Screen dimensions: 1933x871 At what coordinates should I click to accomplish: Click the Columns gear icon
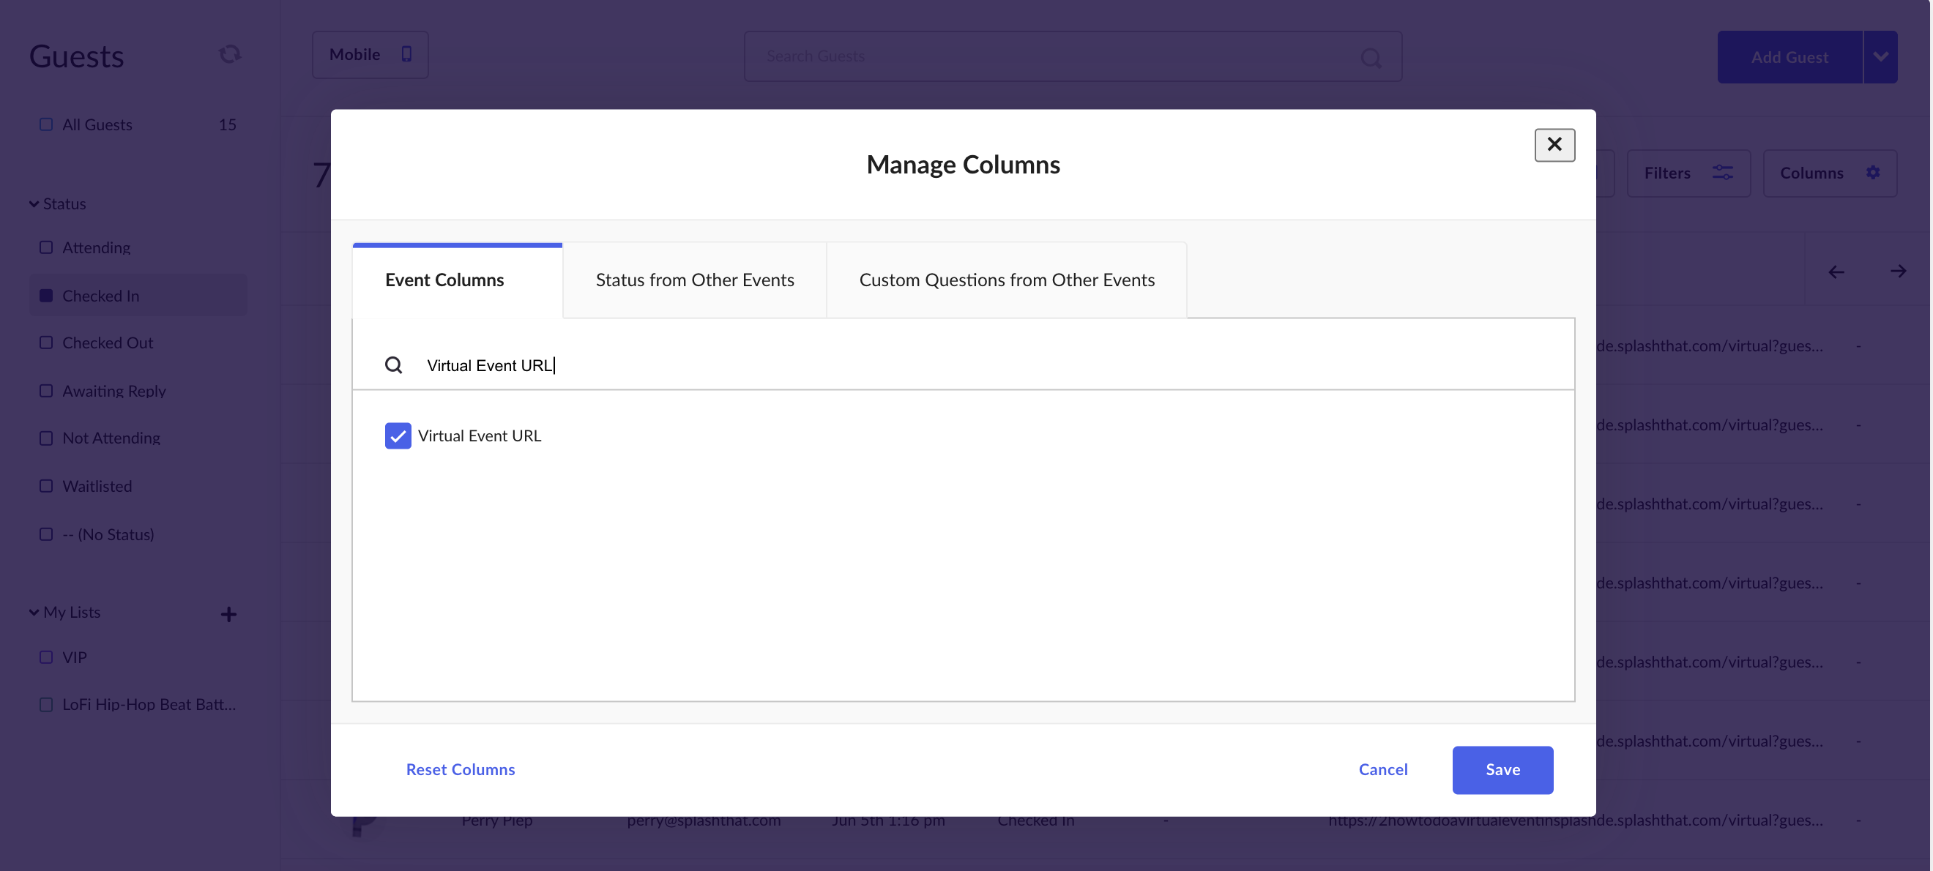click(1873, 173)
